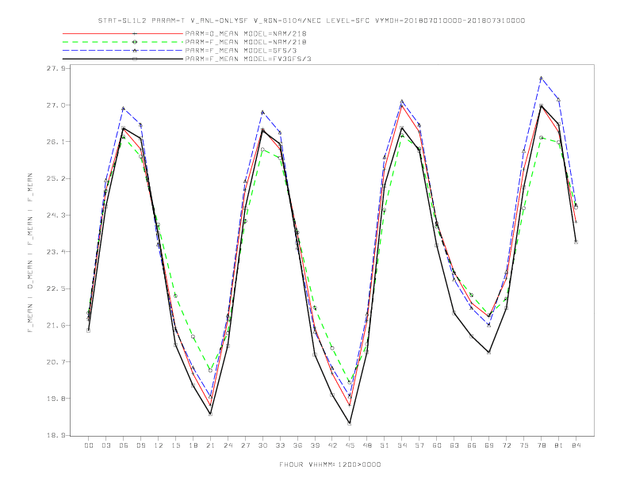Click x-axis forecast hour label 27
The height and width of the screenshot is (485, 628).
[245, 445]
